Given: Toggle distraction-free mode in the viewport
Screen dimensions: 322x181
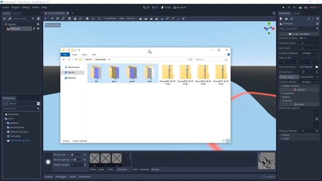Looking at the screenshot, I should [x=274, y=13].
